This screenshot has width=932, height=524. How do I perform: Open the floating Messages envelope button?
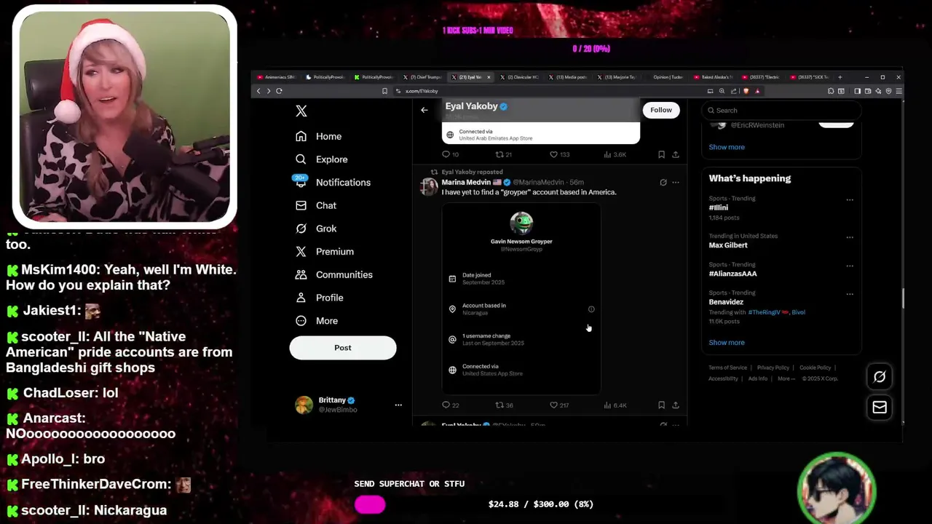[x=880, y=408]
